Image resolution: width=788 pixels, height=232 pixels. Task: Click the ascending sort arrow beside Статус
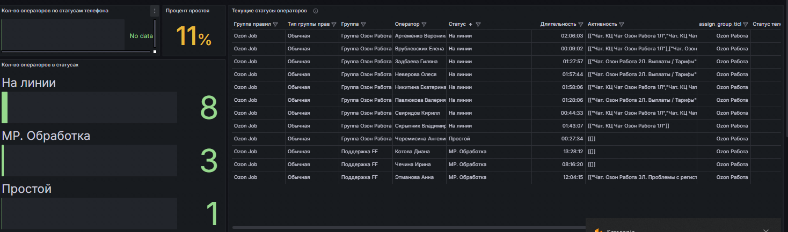point(471,24)
